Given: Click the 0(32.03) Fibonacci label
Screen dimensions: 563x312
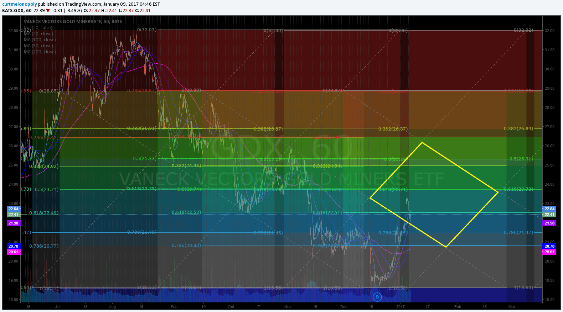Looking at the screenshot, I should [x=147, y=30].
